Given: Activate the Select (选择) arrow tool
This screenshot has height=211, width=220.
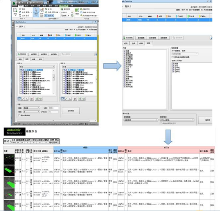Looking at the screenshot, I should [x=36, y=12].
